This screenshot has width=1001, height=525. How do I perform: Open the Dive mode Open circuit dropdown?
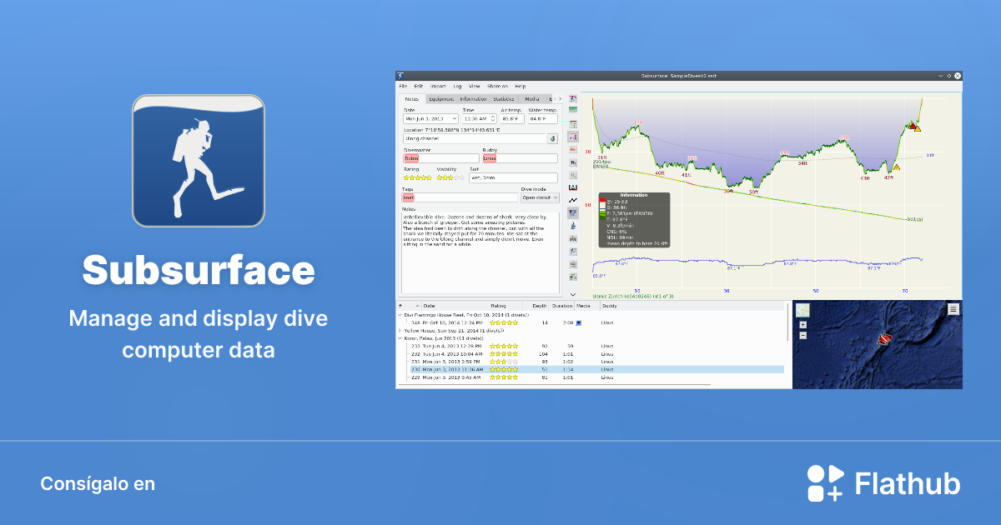click(x=539, y=197)
